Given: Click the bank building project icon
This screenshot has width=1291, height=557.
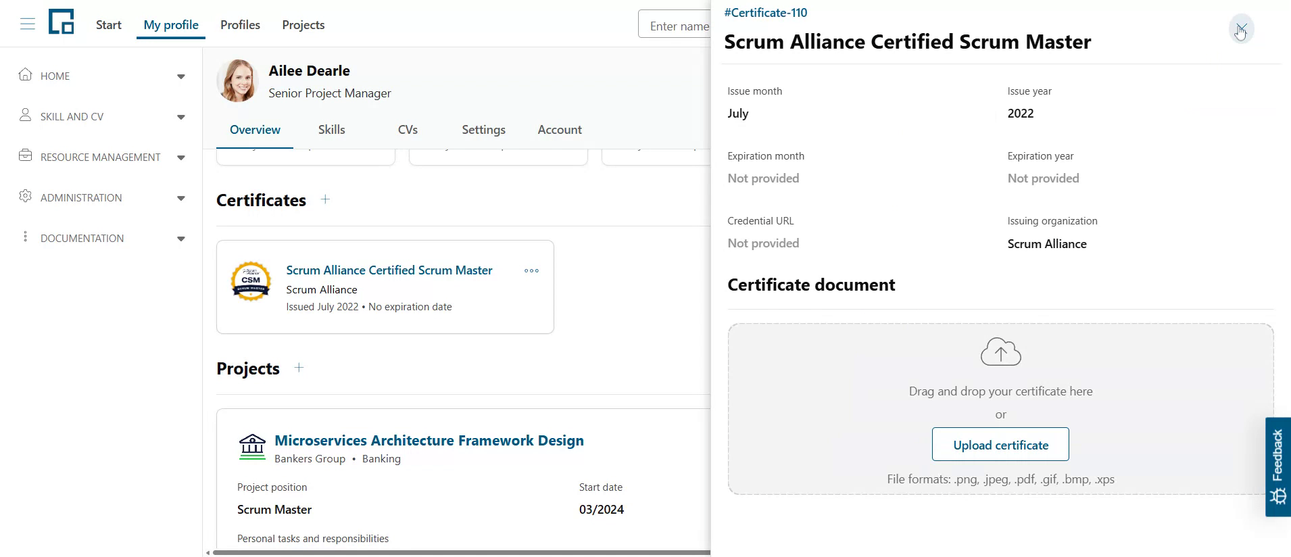Looking at the screenshot, I should [x=253, y=447].
